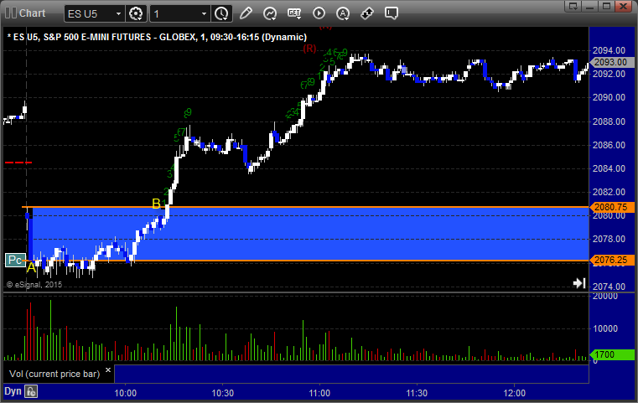
Task: Jump to latest bar arrow icon
Action: (x=579, y=283)
